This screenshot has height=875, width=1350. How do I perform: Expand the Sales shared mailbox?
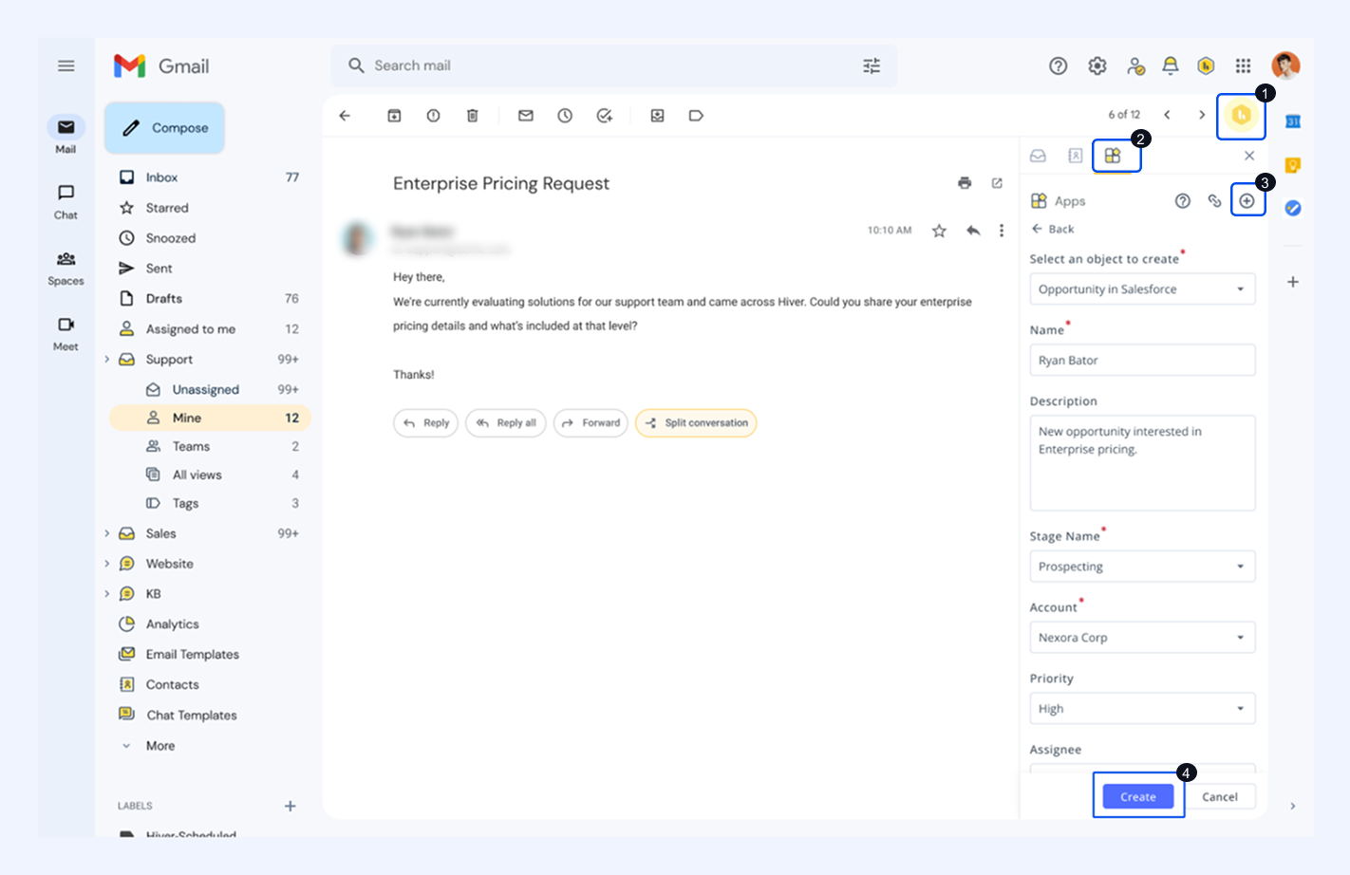tap(107, 533)
